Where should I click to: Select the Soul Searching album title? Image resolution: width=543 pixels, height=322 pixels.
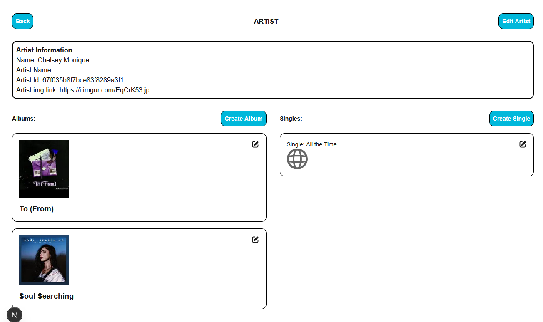[47, 296]
